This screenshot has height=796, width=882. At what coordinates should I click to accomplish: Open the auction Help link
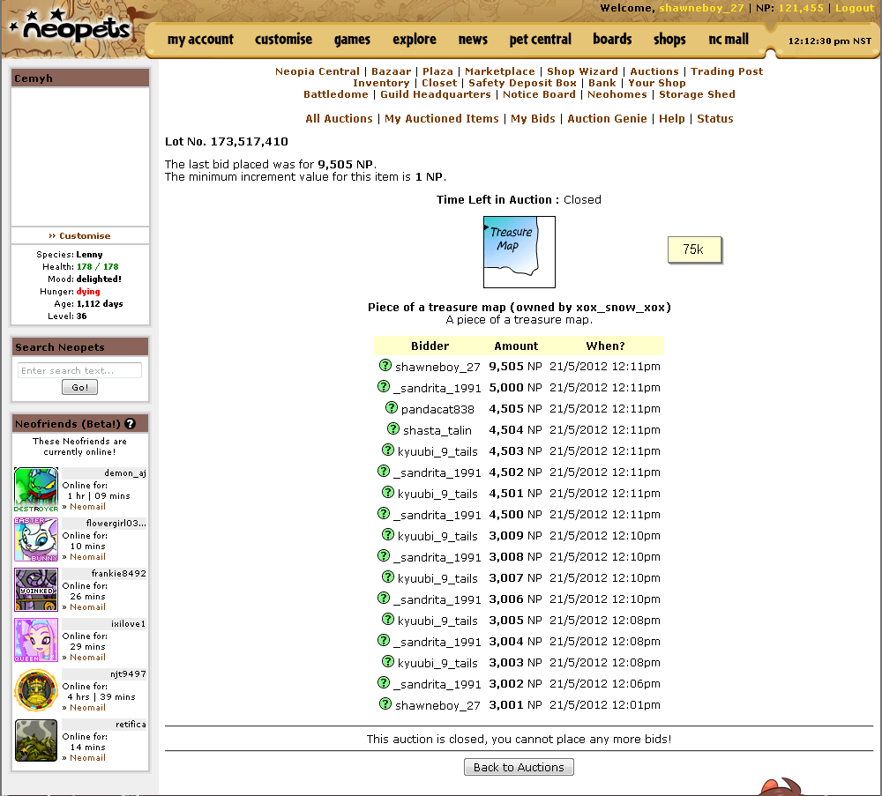pyautogui.click(x=671, y=119)
